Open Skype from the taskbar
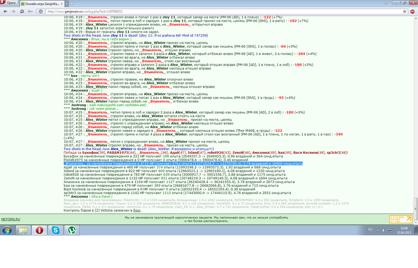 click(55, 230)
